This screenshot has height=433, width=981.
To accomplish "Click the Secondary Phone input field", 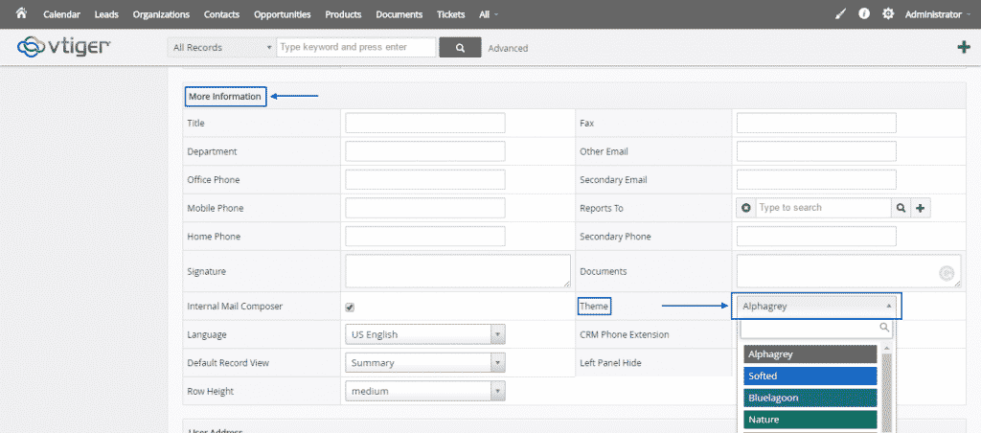I will point(816,237).
